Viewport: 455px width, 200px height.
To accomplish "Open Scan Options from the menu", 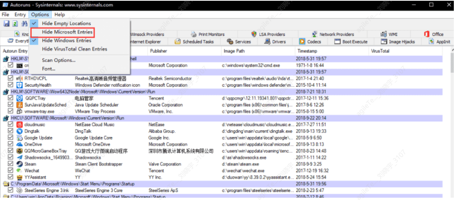I will 59,60.
